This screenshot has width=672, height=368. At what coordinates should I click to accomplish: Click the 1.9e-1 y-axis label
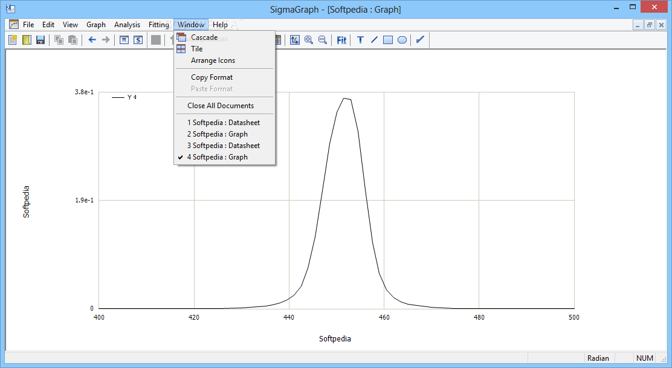84,200
